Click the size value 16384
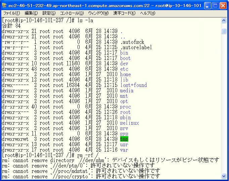Screen dimensions: 229x181 tap(73, 85)
